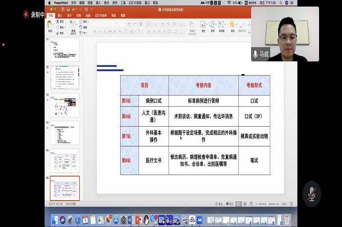The height and width of the screenshot is (227, 342).
Task: Select slide 14 thumbnail in the panel
Action: click(x=64, y=132)
